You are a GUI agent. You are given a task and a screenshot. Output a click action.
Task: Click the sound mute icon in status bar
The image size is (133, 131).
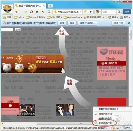click(x=118, y=128)
